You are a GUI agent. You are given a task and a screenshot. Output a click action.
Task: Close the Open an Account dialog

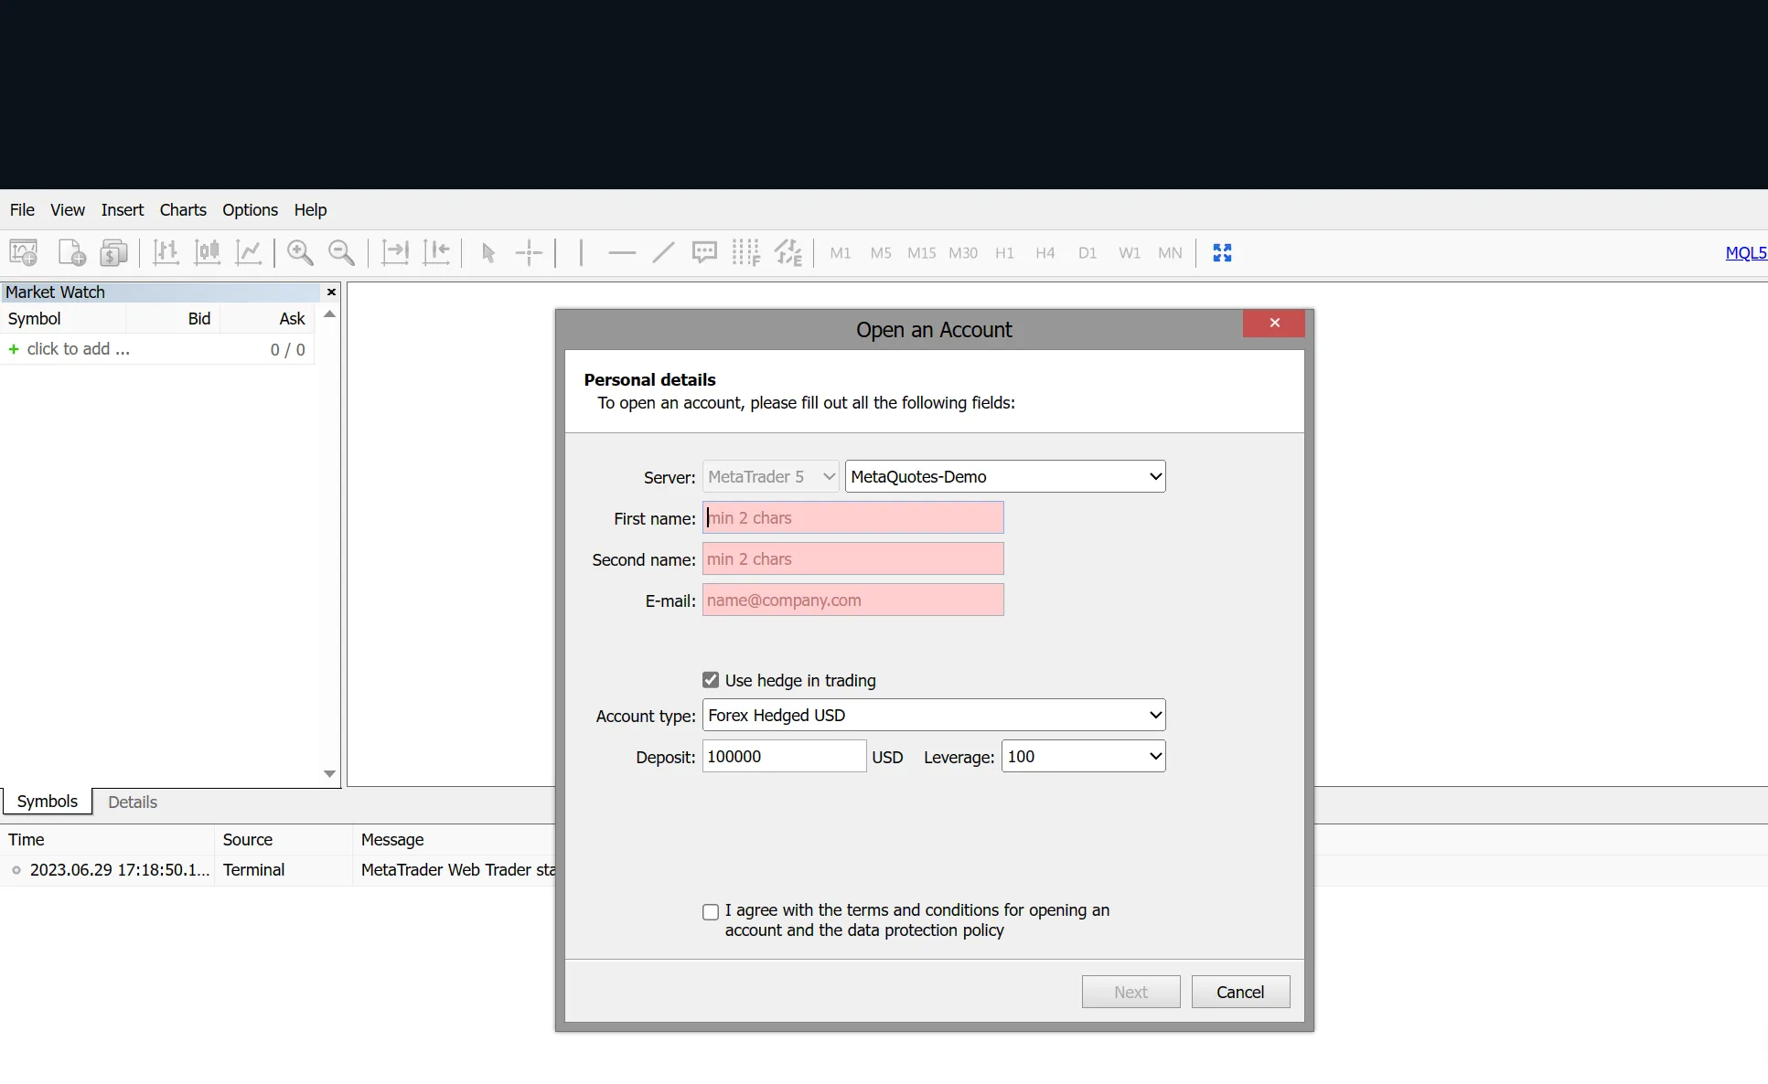[1274, 323]
